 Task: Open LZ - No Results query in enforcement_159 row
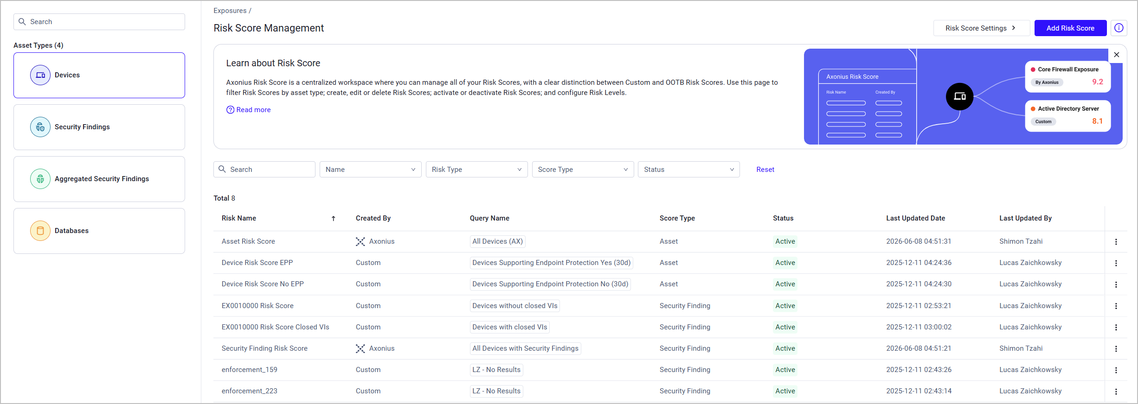click(x=496, y=370)
